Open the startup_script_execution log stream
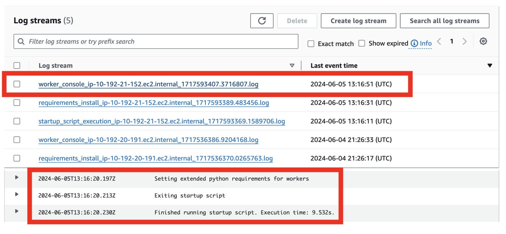506x234 pixels. coord(160,121)
